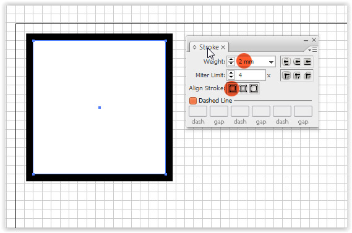Image resolution: width=352 pixels, height=233 pixels.
Task: Open the stroke Weight dropdown arrow
Action: point(271,62)
